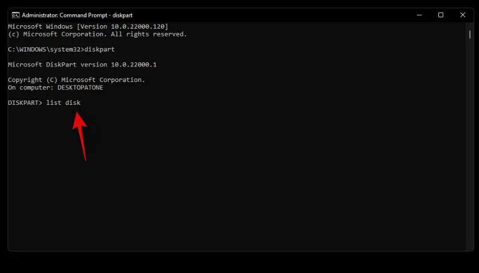Click the computer name "DESKTOPATONE"
The image size is (479, 273).
point(80,87)
